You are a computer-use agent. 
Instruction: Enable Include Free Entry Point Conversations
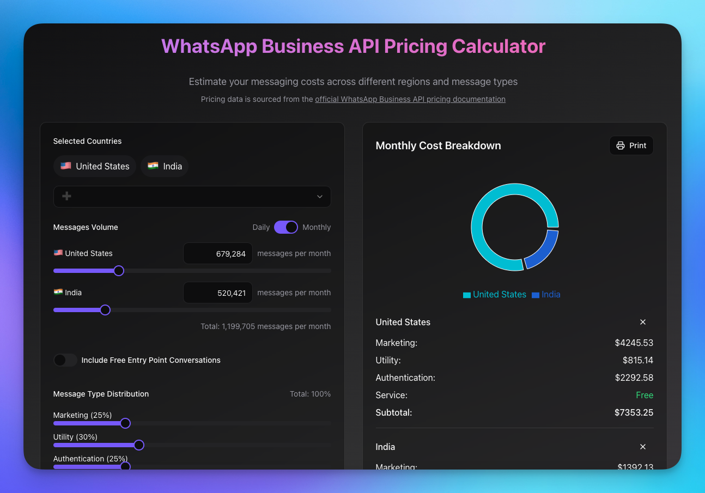point(65,360)
